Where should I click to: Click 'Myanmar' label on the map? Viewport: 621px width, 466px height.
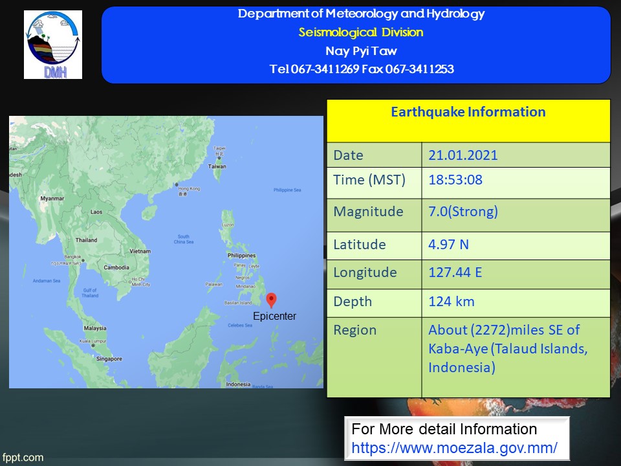tap(52, 199)
